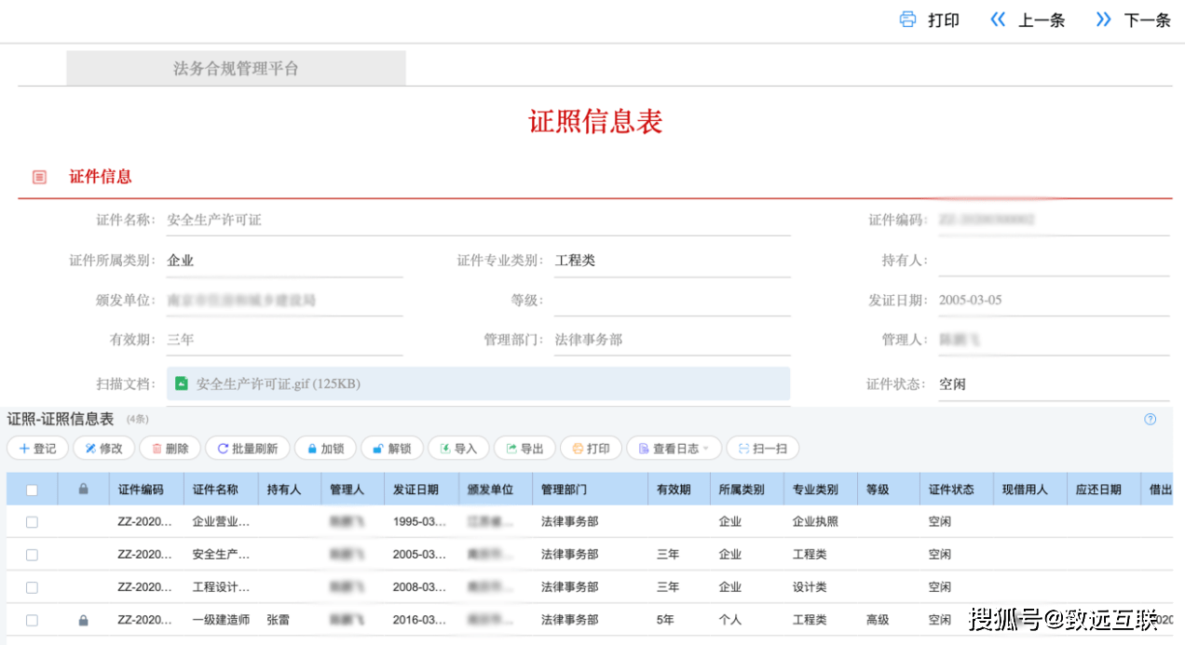This screenshot has height=645, width=1185.
Task: Click the 证件名称 field showing 安全生产许可证
Action: click(478, 221)
